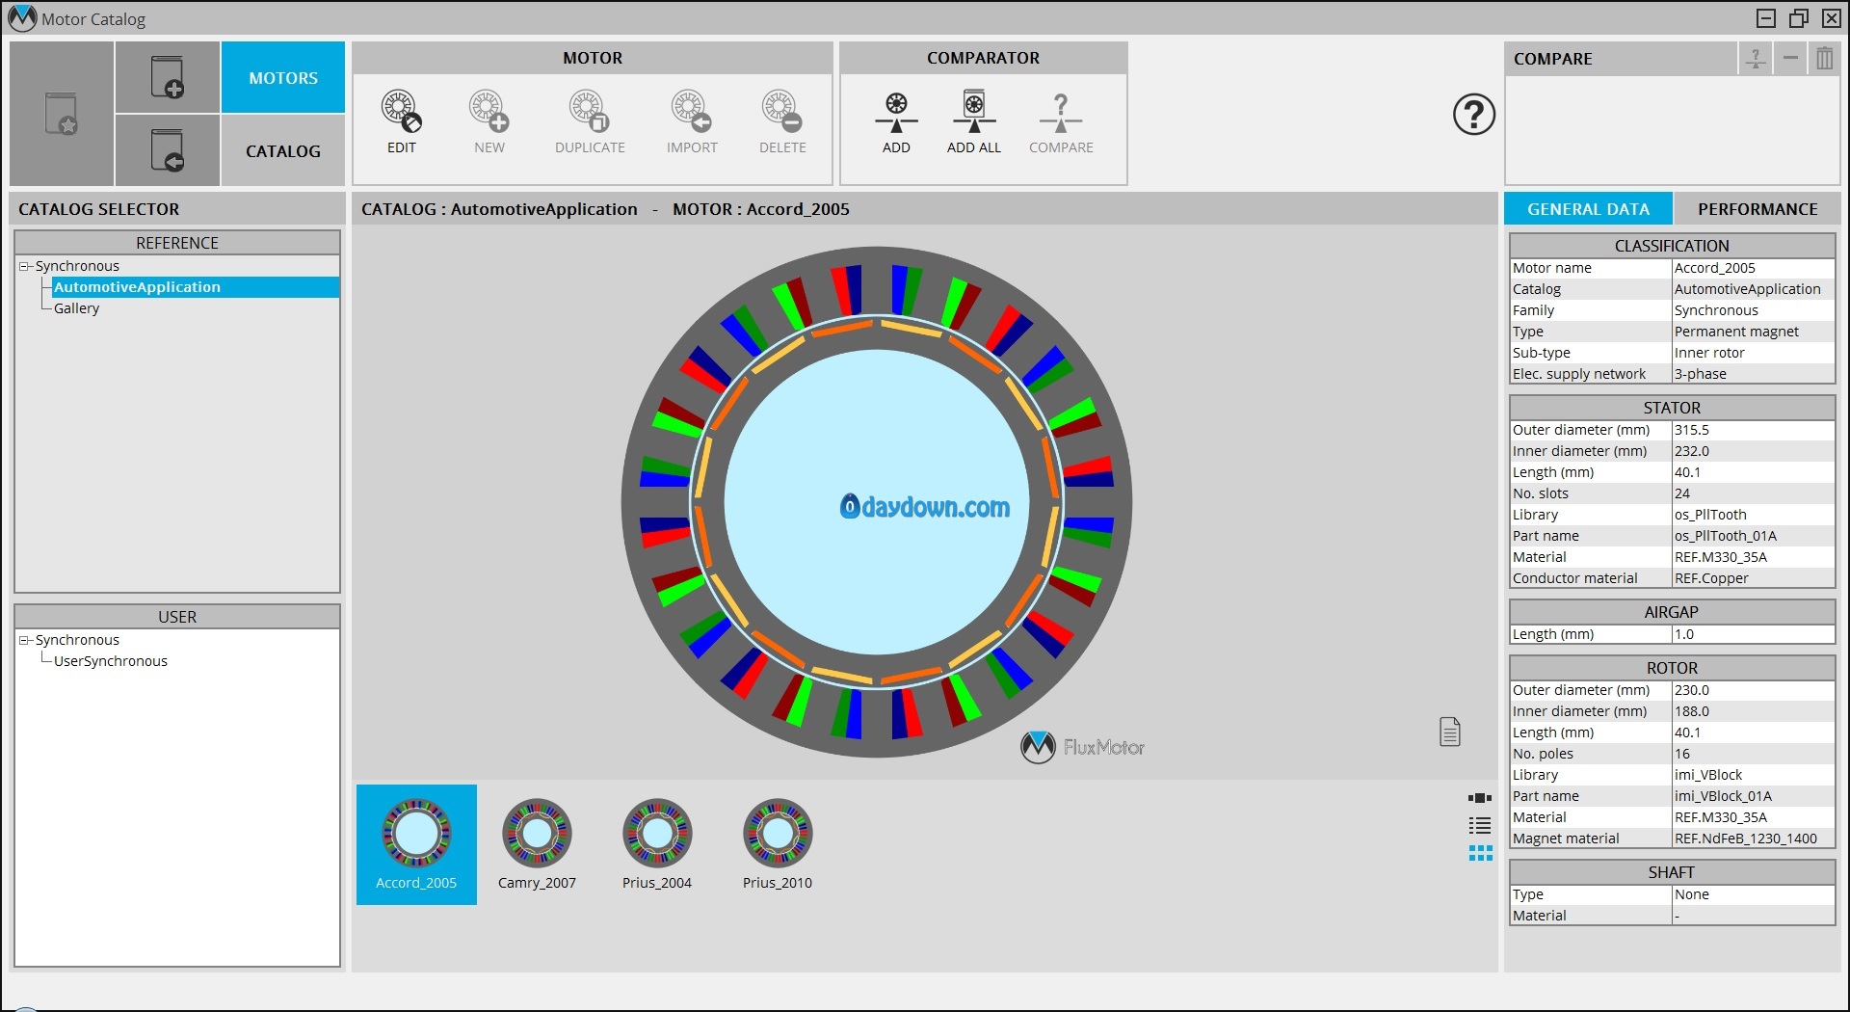The width and height of the screenshot is (1850, 1012).
Task: Click the import catalog icon with arrow
Action: click(168, 150)
